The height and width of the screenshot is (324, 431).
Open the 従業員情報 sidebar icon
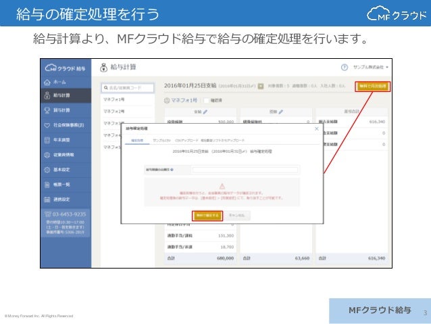tap(47, 155)
